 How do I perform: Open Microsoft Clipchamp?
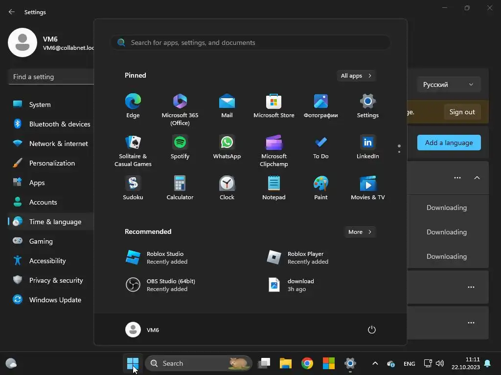tap(274, 151)
